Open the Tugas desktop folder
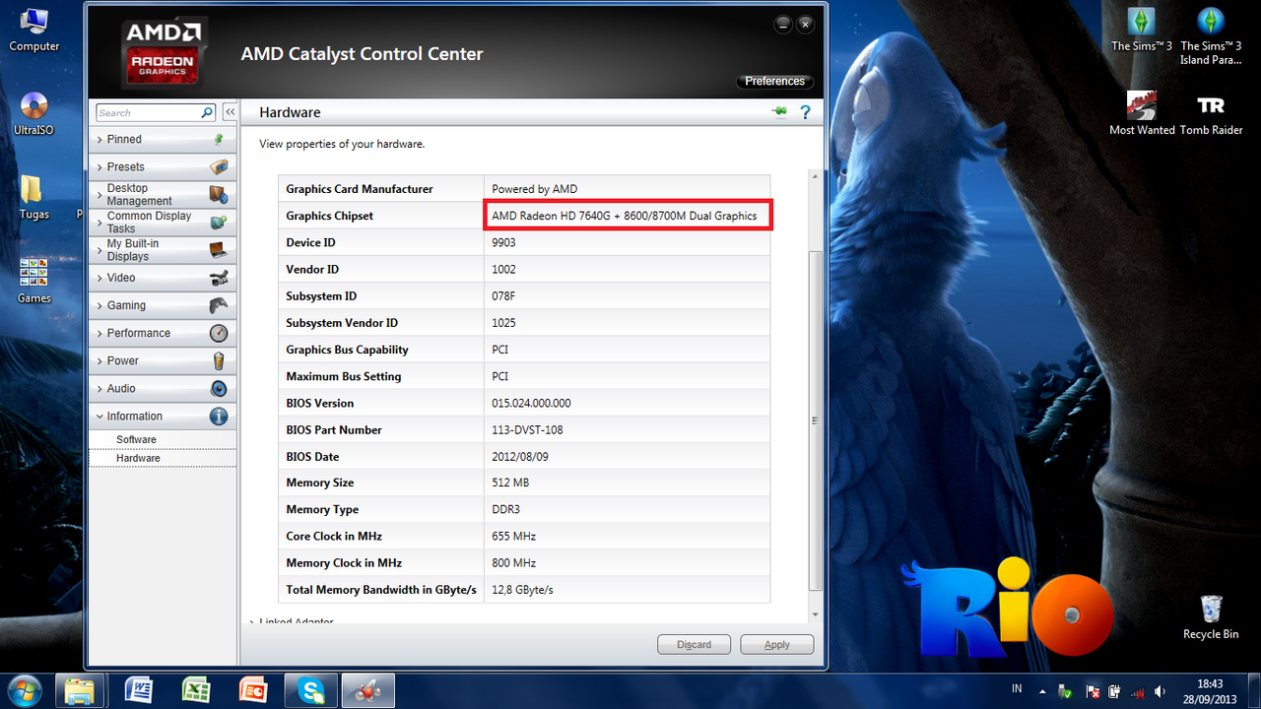1261x709 pixels. 33,197
